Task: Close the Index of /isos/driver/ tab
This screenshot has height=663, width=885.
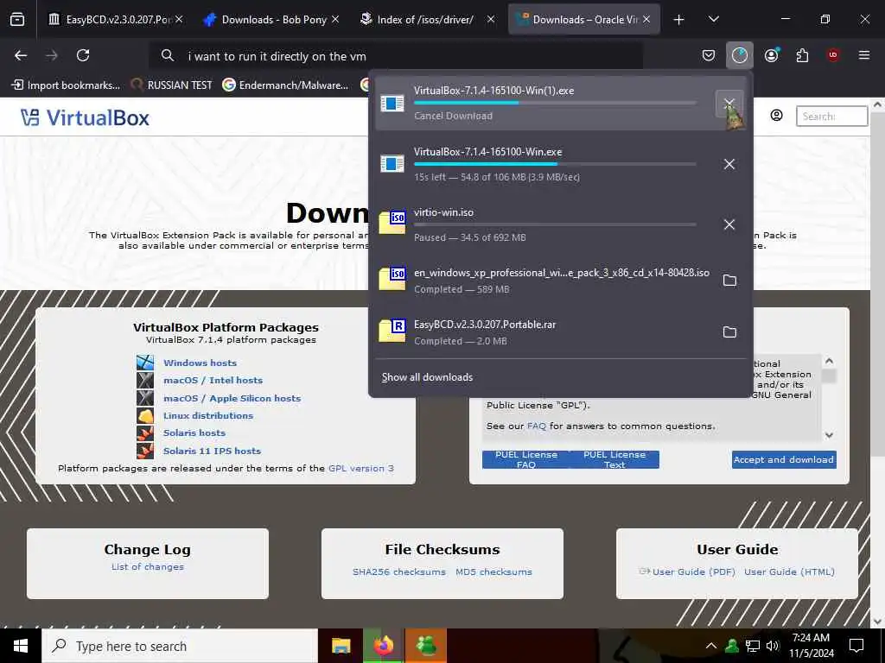Action: click(x=491, y=19)
